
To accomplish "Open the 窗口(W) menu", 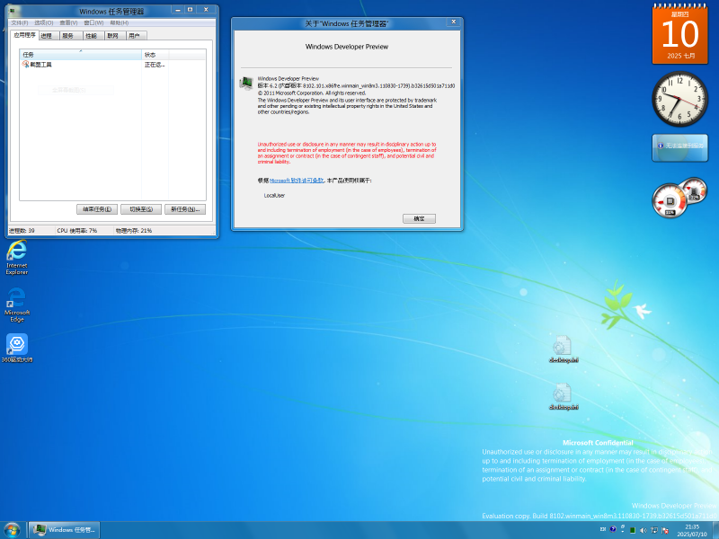I will click(x=93, y=22).
